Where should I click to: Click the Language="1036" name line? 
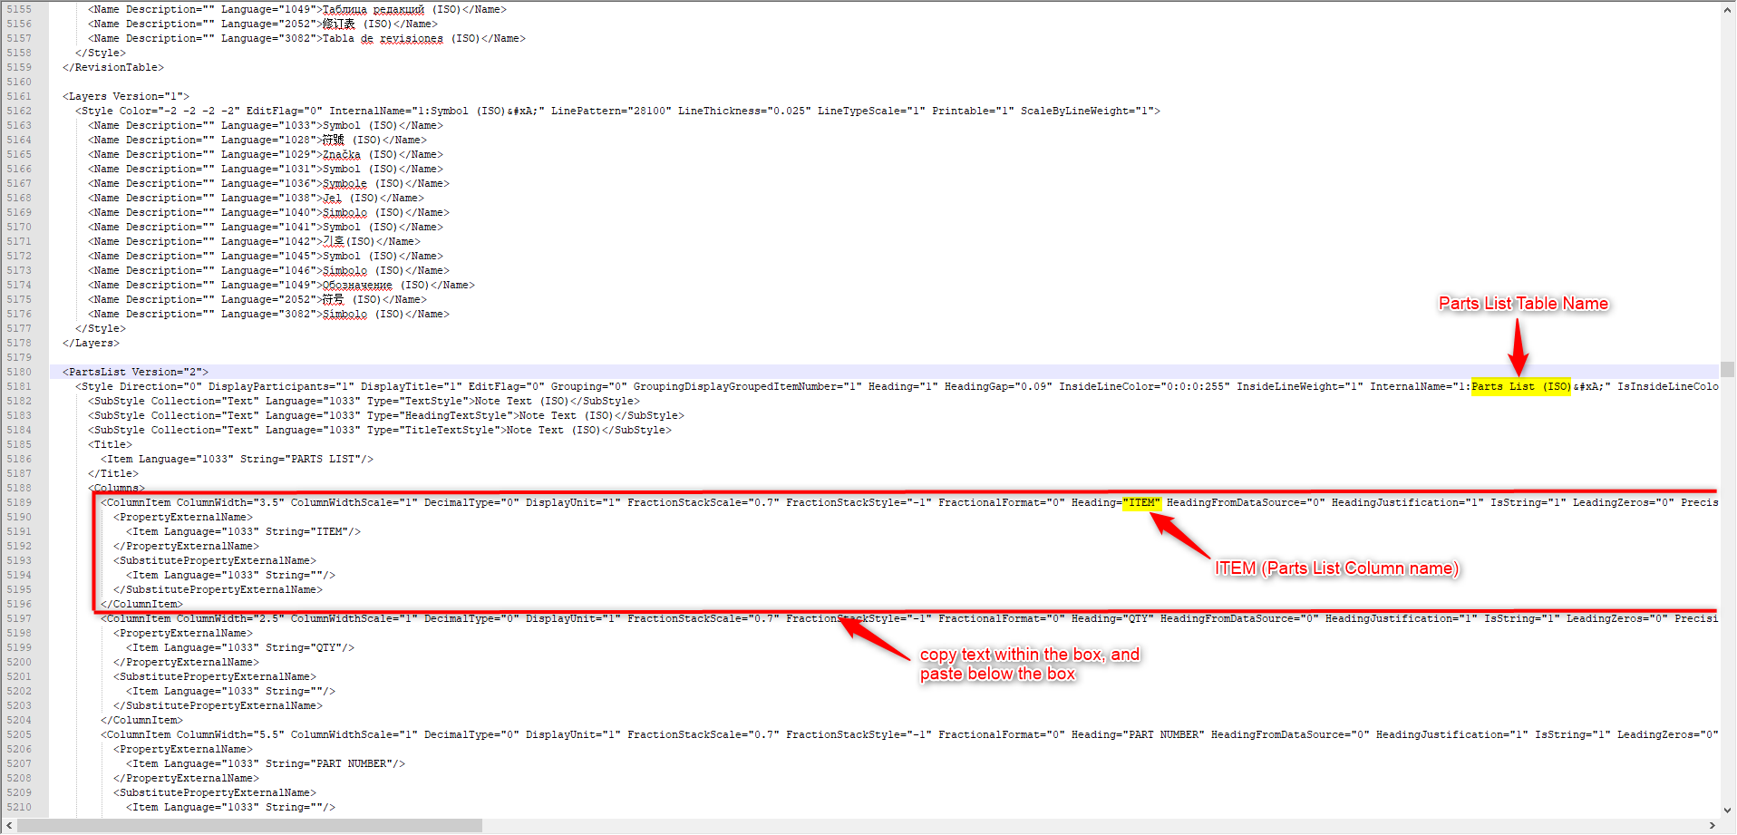268,183
